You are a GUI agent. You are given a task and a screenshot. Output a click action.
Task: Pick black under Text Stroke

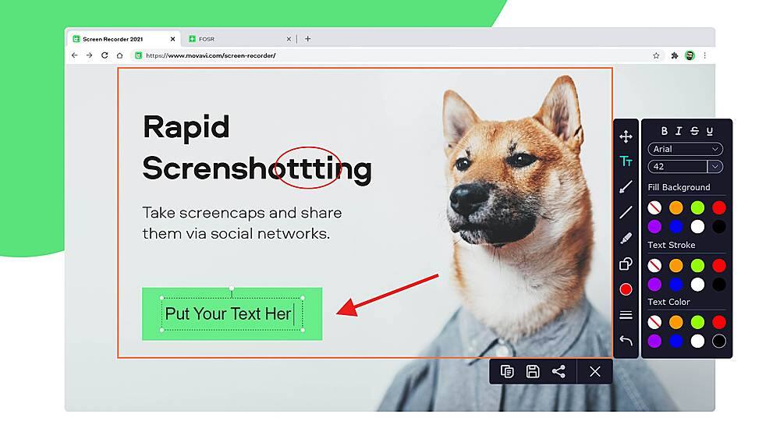coord(719,285)
